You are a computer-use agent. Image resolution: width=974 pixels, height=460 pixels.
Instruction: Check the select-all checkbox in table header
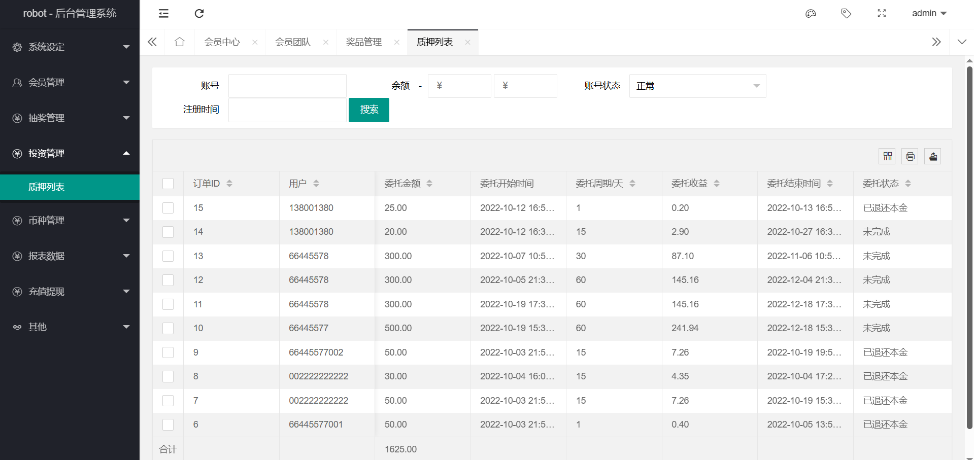pos(168,184)
